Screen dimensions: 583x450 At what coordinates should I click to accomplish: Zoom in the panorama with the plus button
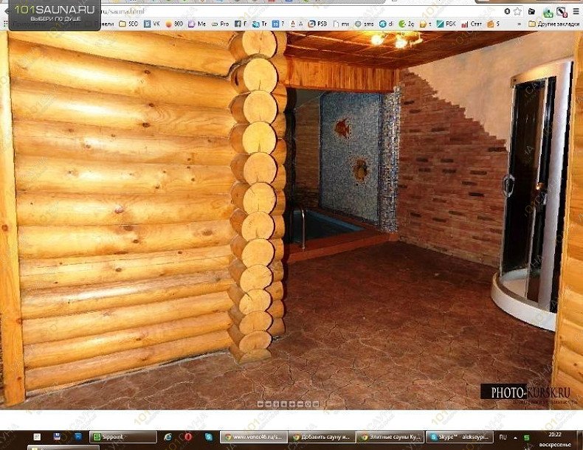[x=292, y=404]
